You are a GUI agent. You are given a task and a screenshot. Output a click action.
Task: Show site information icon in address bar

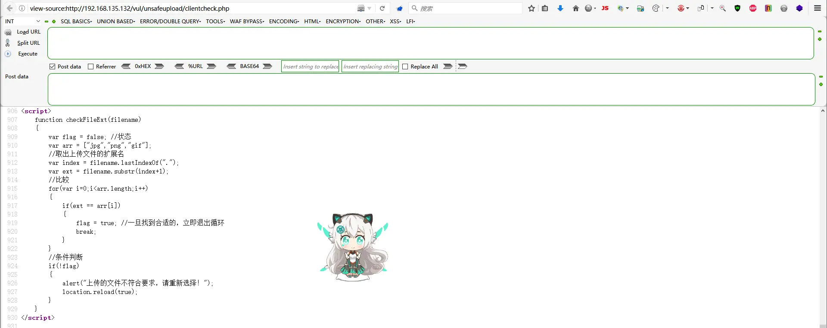tap(22, 8)
